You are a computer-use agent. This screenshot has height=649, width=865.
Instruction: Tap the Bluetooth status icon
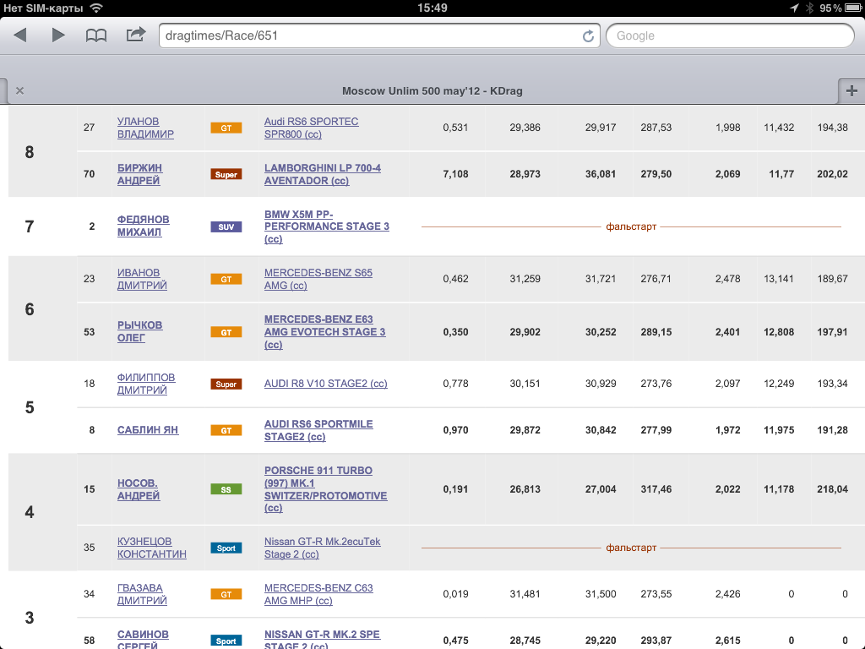coord(809,8)
